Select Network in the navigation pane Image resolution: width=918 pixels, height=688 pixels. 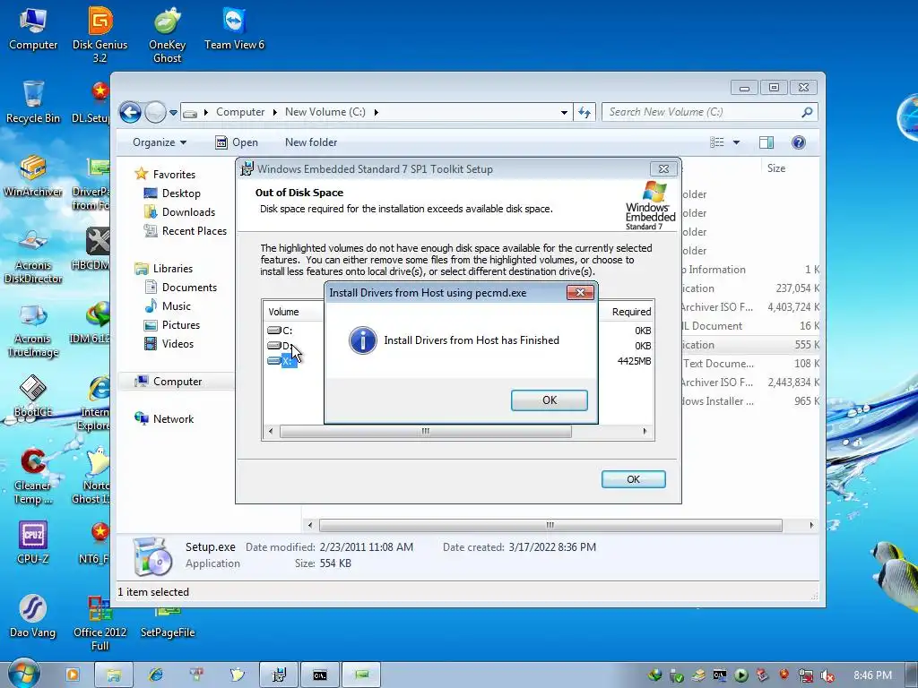173,419
